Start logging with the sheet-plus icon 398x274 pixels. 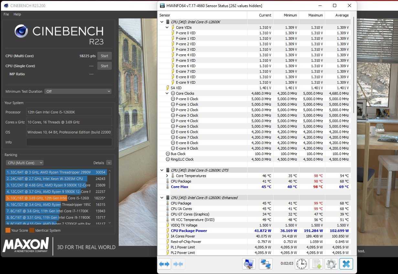316,264
